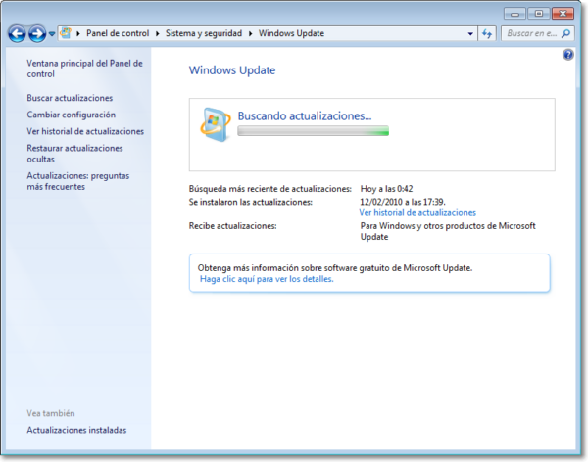
Task: Expand arrow before Windows Update breadcrumb
Action: point(251,33)
